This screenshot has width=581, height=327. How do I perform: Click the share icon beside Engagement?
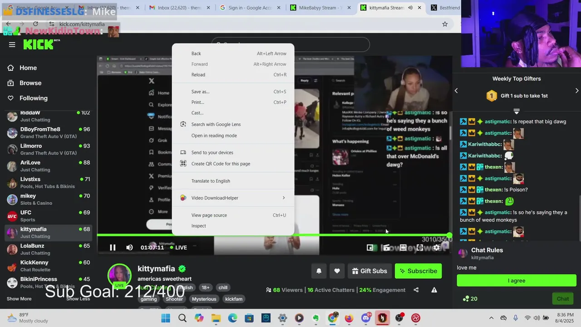coord(416,290)
